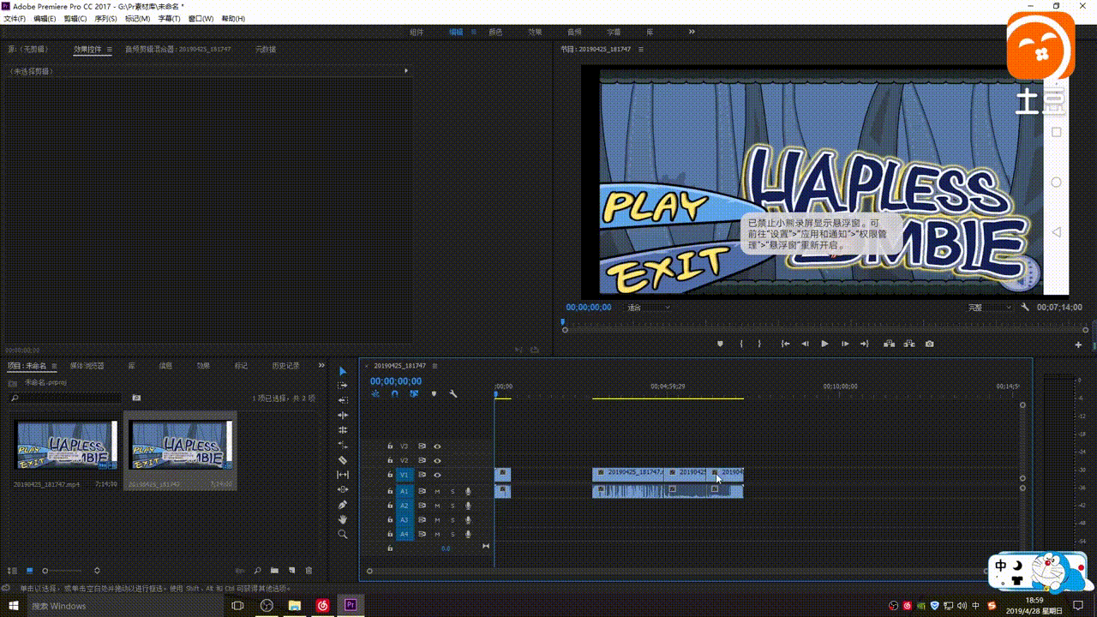Toggle lock on track V3
This screenshot has width=1097, height=617.
[389, 446]
